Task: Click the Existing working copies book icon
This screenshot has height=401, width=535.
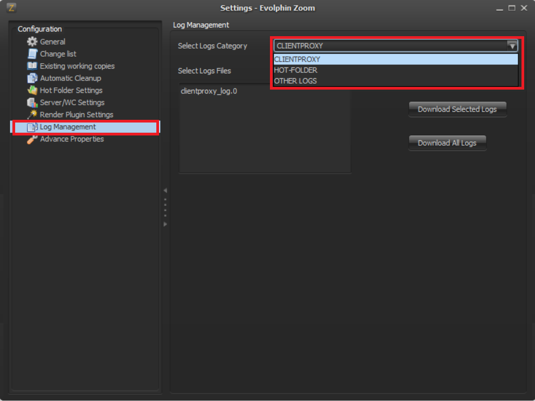Action: pos(32,66)
